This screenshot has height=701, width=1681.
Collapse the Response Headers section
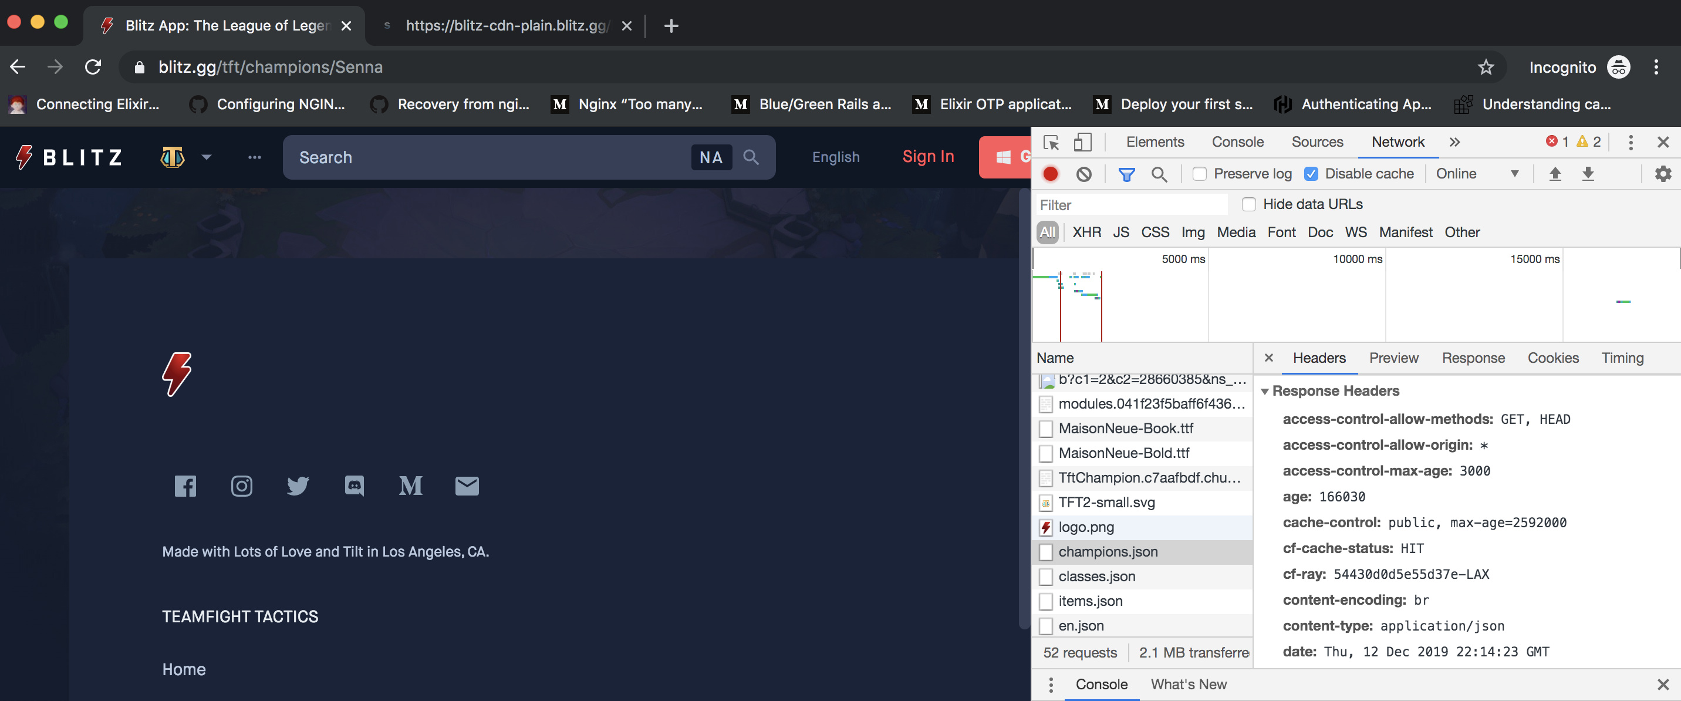[1265, 391]
